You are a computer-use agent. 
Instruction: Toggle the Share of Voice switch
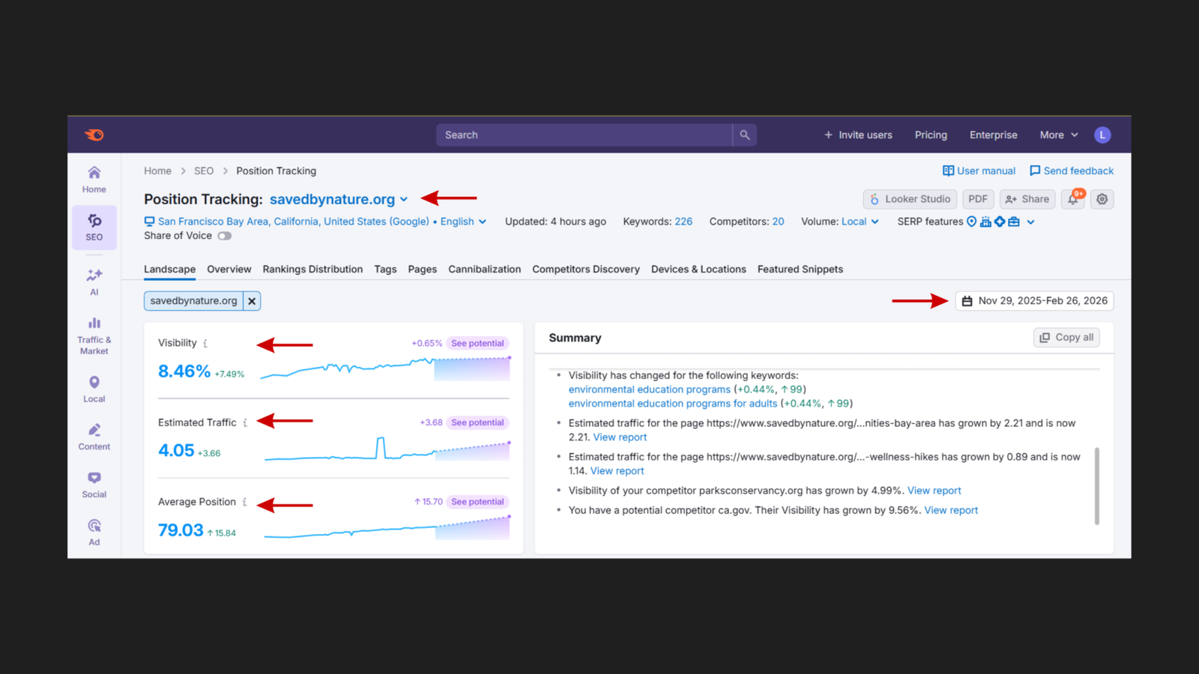(224, 236)
